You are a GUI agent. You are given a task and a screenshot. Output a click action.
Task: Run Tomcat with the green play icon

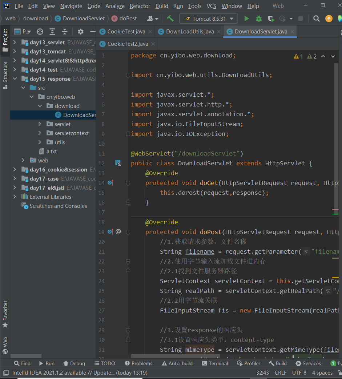coord(246,19)
